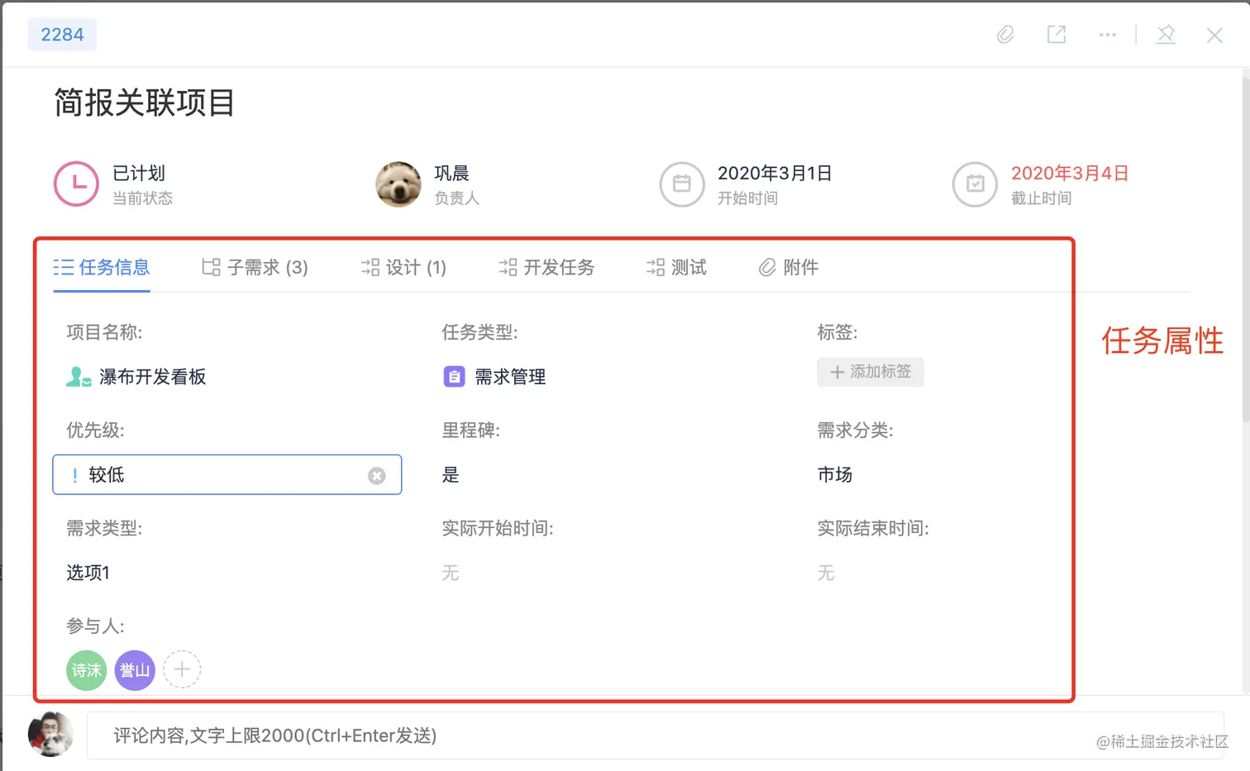Set 实际结束时间 value 无

[x=826, y=573]
